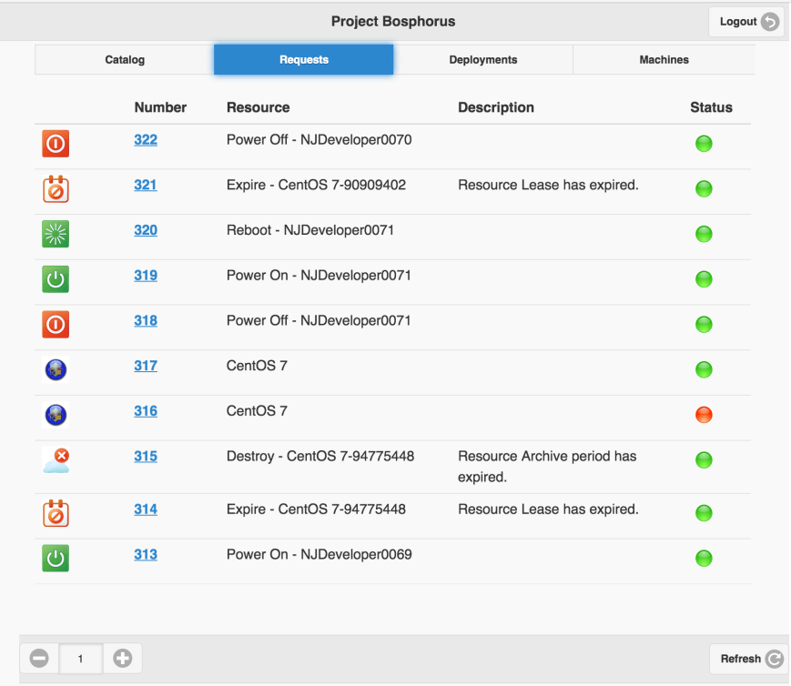The image size is (791, 686).
Task: Open request number 314 link
Action: pos(146,509)
